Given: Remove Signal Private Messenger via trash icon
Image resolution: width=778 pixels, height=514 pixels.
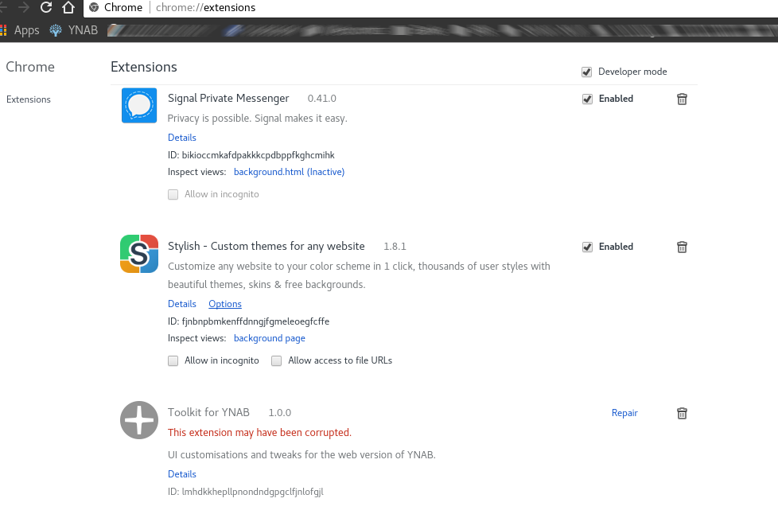Looking at the screenshot, I should 683,99.
